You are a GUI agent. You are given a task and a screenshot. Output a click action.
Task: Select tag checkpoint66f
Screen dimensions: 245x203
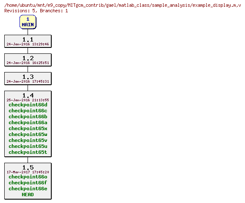tap(28, 183)
